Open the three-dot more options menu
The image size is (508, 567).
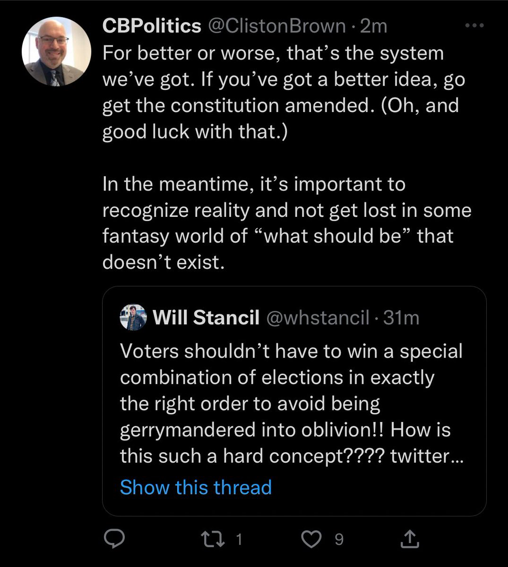pos(474,26)
